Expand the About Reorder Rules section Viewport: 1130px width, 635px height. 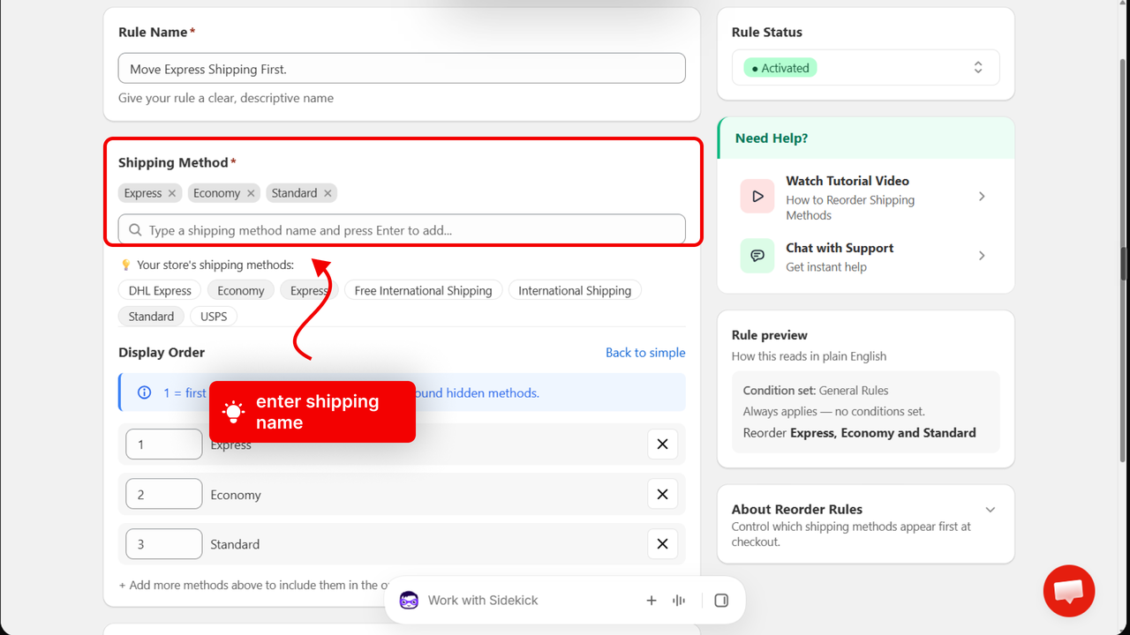pos(991,510)
